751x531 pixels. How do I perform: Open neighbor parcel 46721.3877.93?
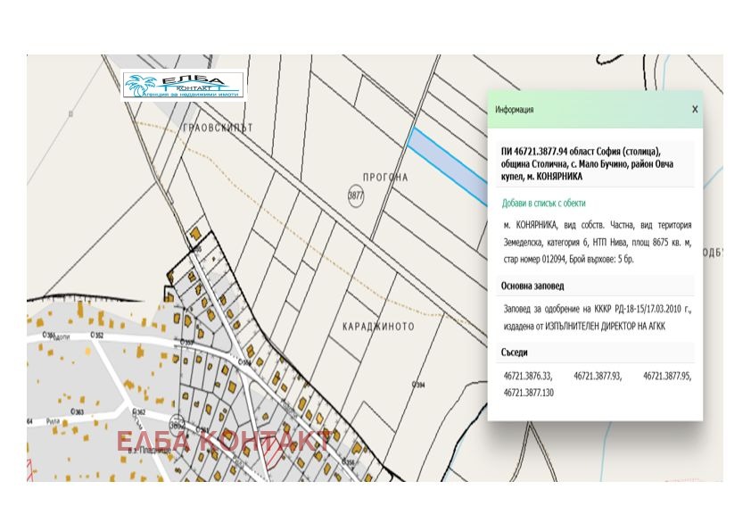pos(597,377)
